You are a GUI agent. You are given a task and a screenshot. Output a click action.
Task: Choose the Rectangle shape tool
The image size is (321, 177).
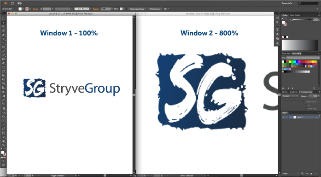coord(4,47)
